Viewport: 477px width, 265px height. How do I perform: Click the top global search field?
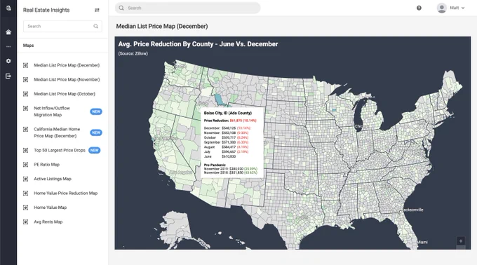[x=188, y=8]
